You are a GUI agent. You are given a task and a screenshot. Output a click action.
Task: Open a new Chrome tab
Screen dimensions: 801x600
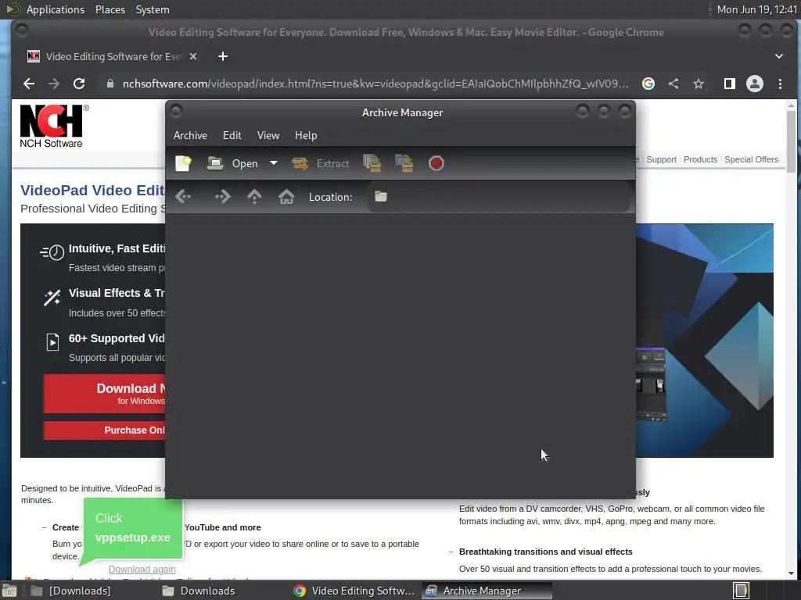[x=223, y=56]
